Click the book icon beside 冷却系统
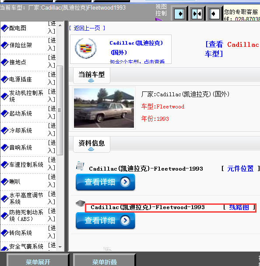 [x=4, y=130]
